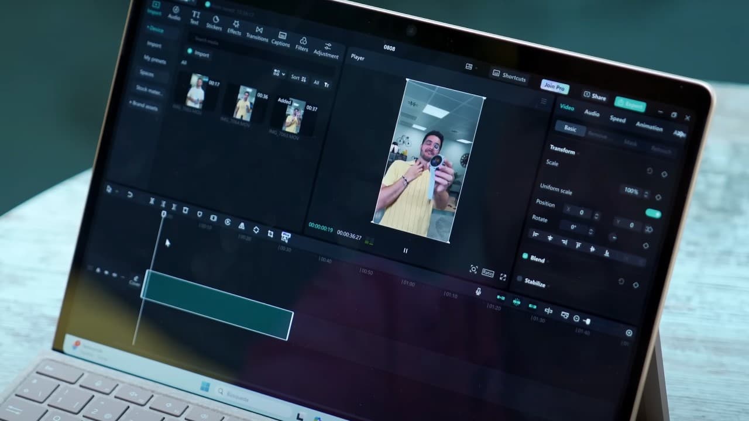Reset the Transform settings
Image resolution: width=749 pixels, height=421 pixels.
click(649, 171)
